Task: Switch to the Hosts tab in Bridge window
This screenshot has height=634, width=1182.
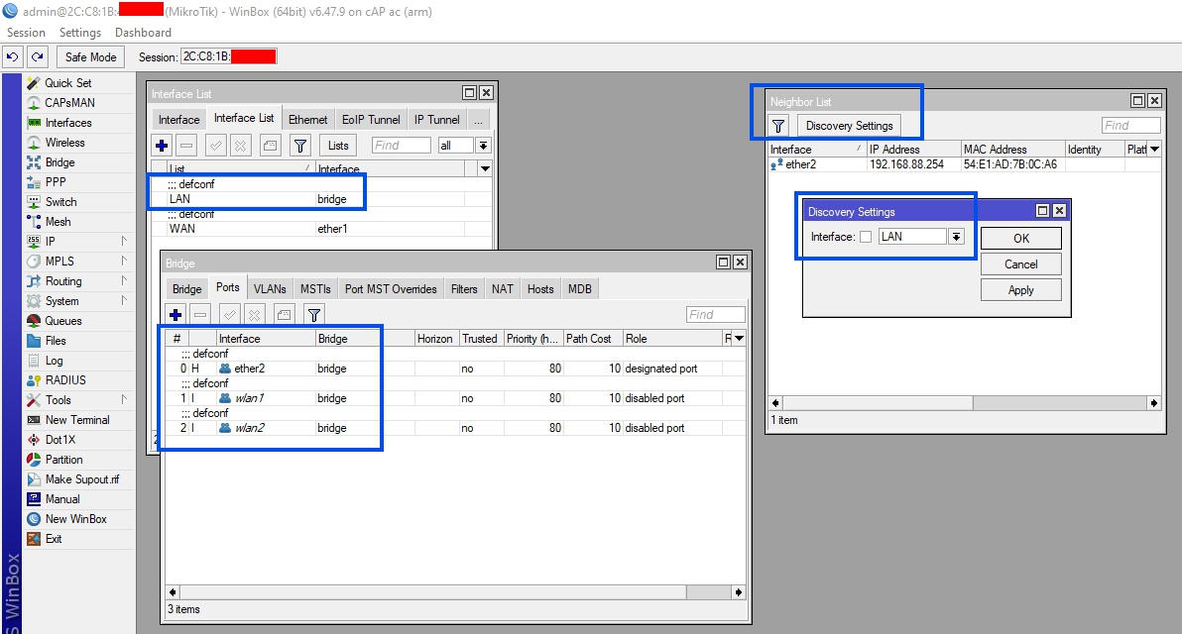Action: (x=539, y=289)
